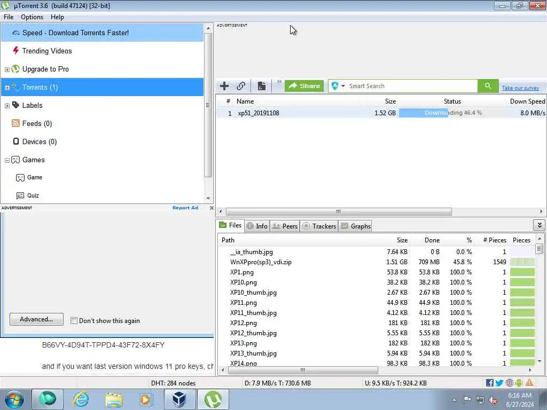Collapse the Games tree node
The width and height of the screenshot is (547, 410).
coord(7,160)
